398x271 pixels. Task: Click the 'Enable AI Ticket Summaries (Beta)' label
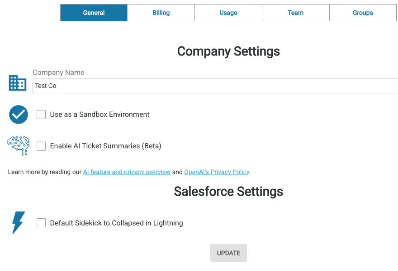tap(105, 146)
